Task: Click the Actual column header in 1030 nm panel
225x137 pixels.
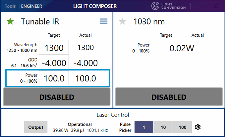Action: 197,35
